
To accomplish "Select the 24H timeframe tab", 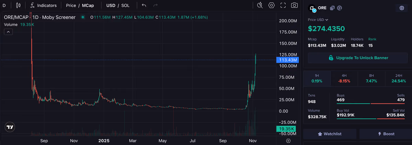I will (399, 78).
